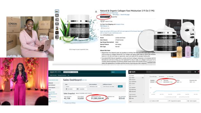This screenshot has height=113, width=201.
Task: Select the third product thumbnail on the Amazon listing
Action: (57, 20)
